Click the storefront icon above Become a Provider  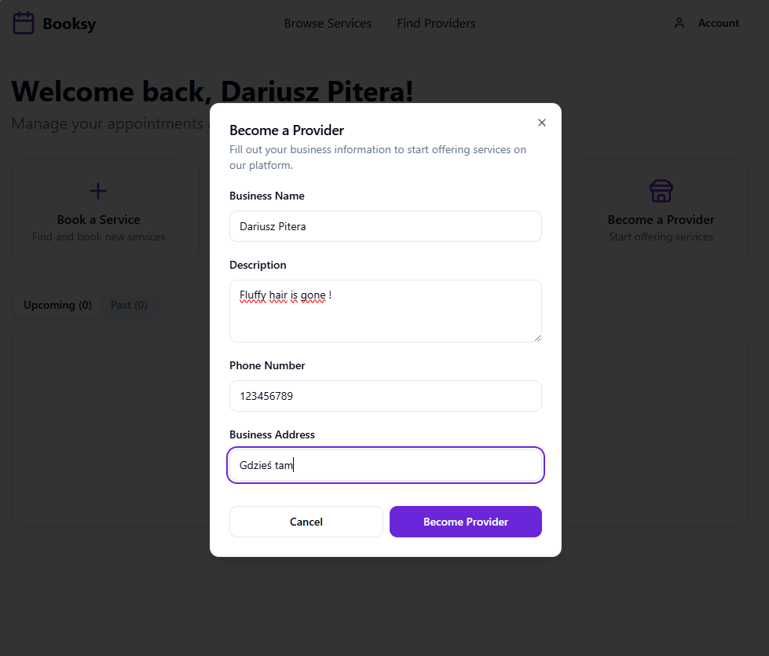click(x=661, y=191)
